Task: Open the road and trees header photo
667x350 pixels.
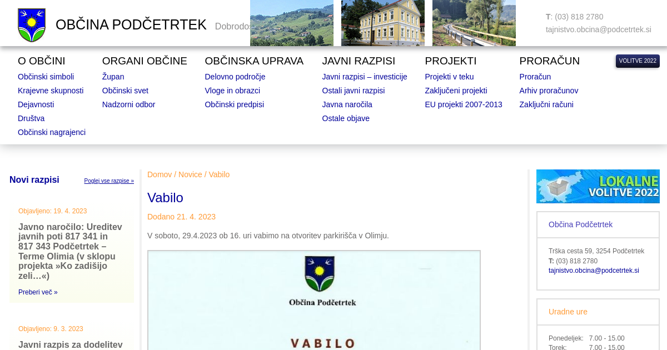Action: point(474,23)
